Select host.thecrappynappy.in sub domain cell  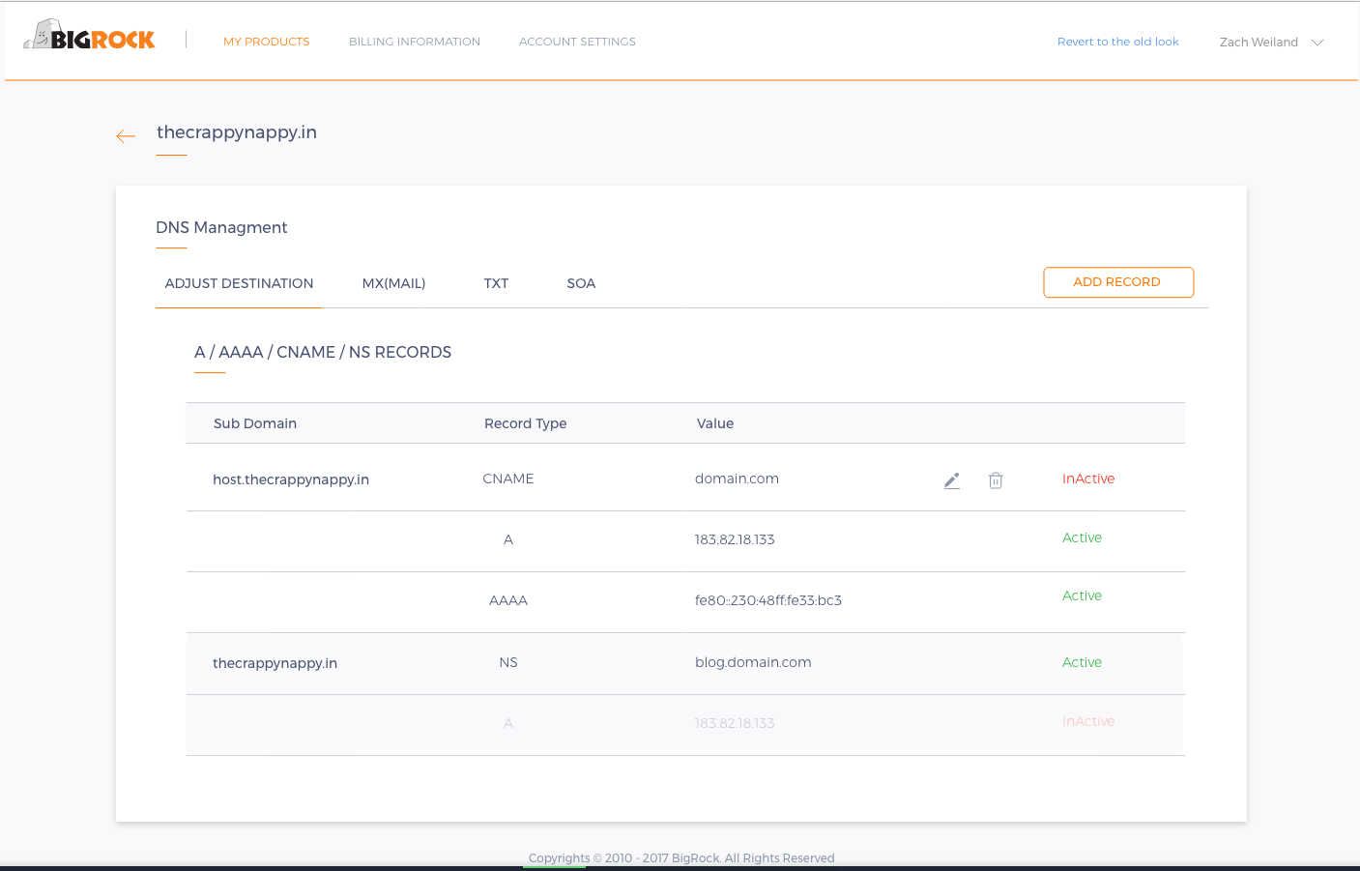[291, 479]
